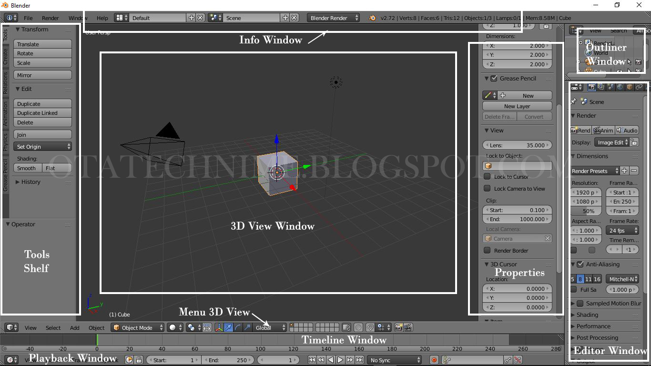The image size is (651, 366).
Task: Select the Render properties tab camera icon
Action: pyautogui.click(x=591, y=87)
